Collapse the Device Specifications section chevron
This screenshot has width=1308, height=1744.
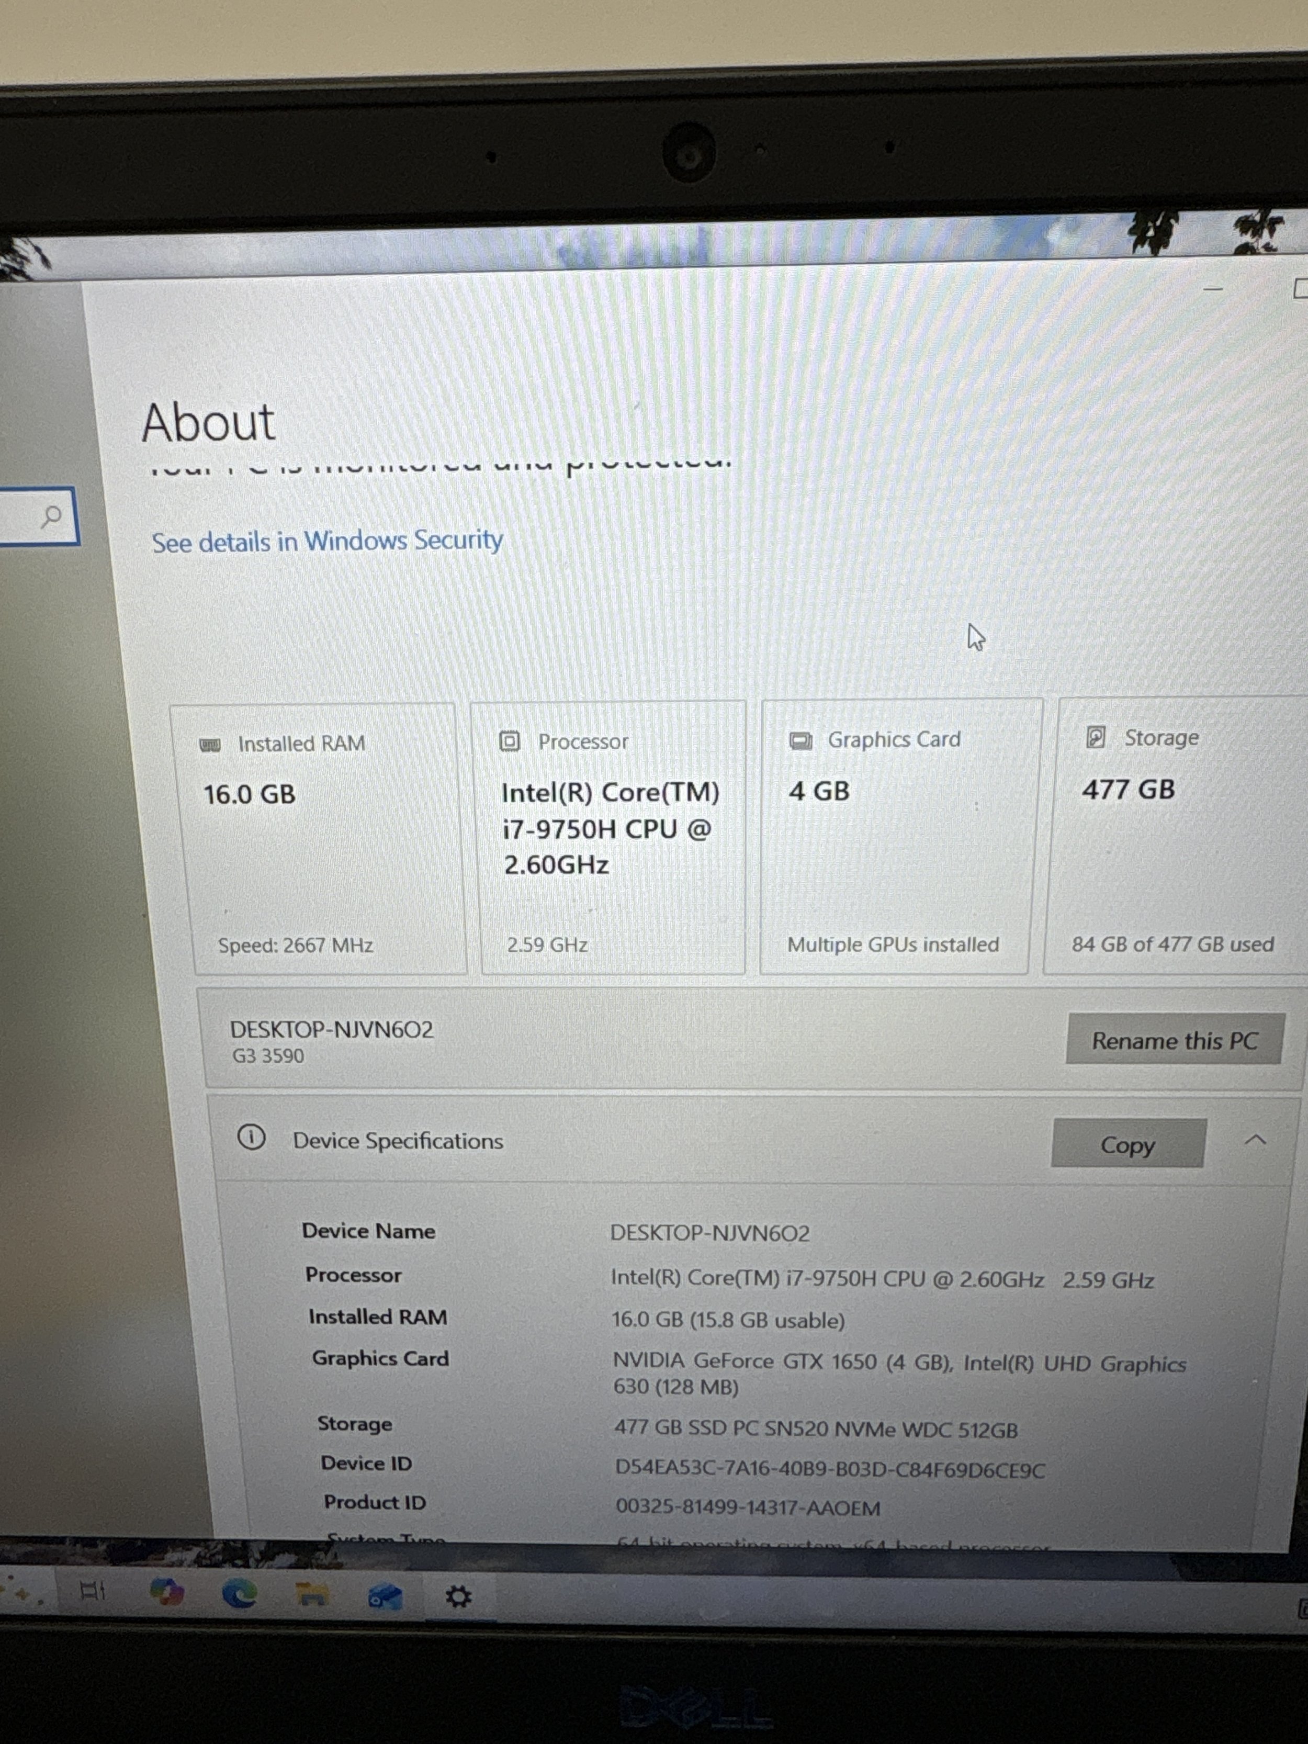point(1255,1140)
